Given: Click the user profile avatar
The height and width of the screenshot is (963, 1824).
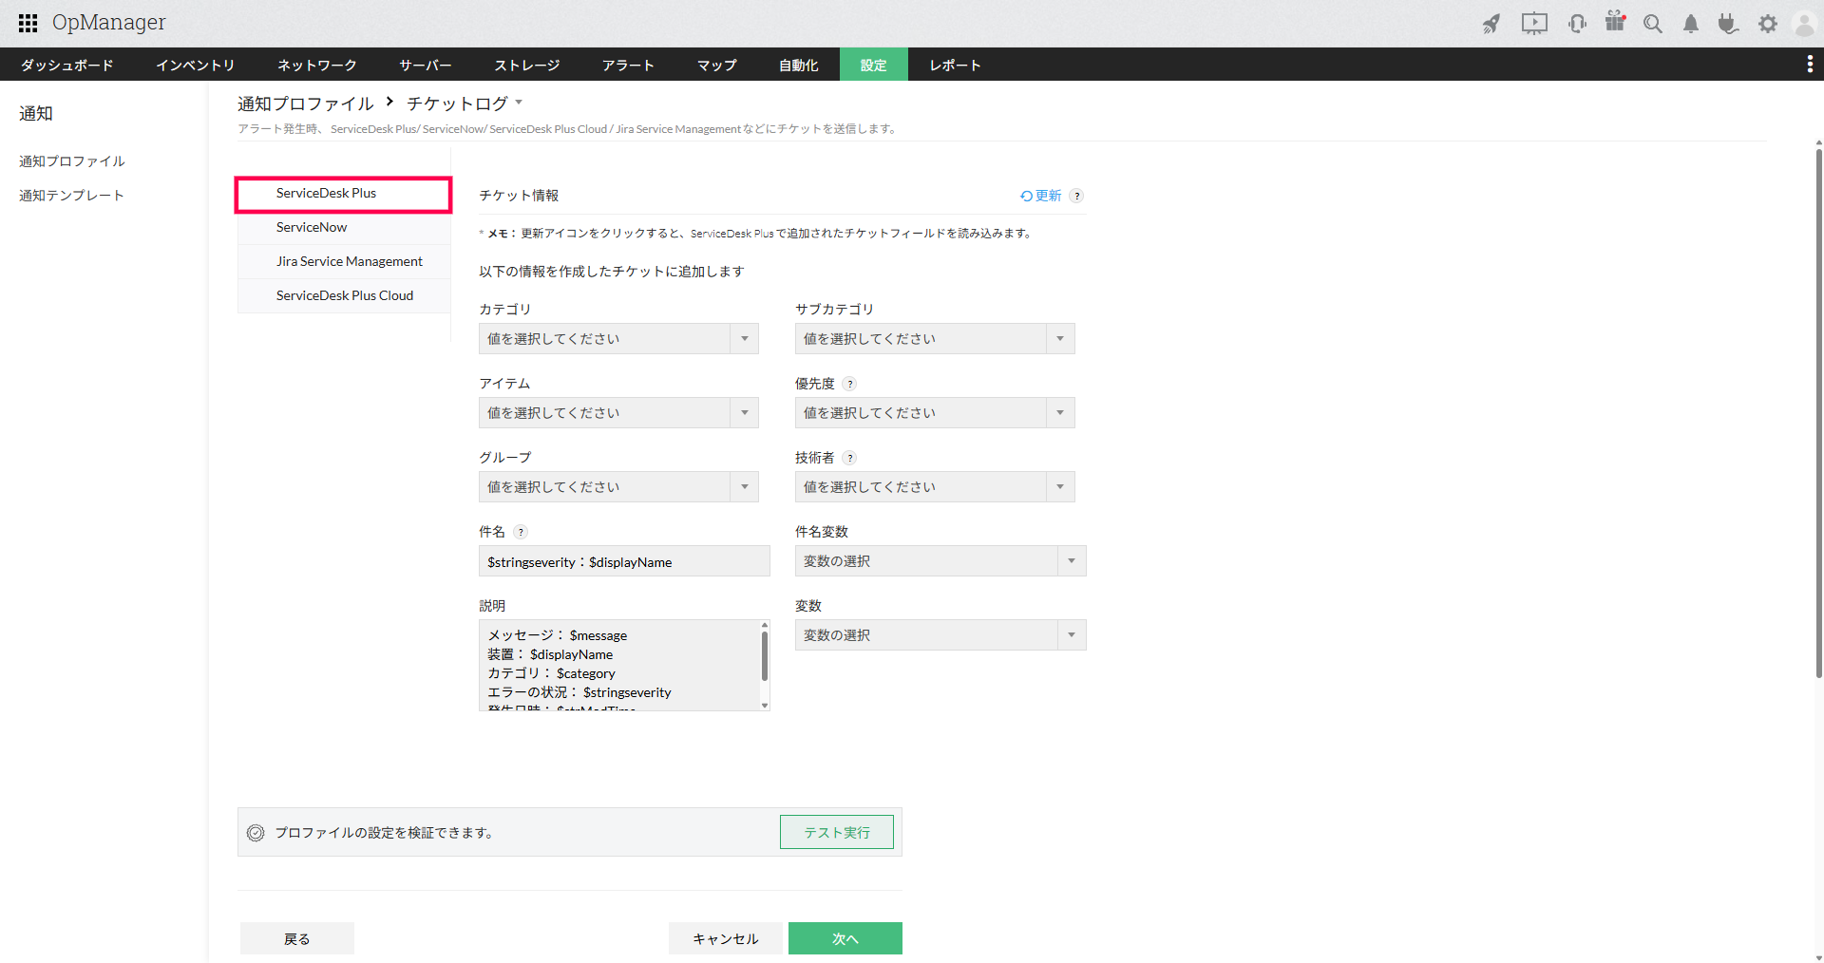Looking at the screenshot, I should point(1804,24).
